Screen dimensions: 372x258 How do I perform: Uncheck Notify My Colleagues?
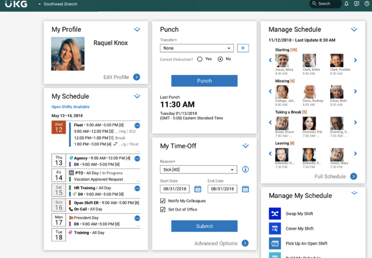(163, 201)
